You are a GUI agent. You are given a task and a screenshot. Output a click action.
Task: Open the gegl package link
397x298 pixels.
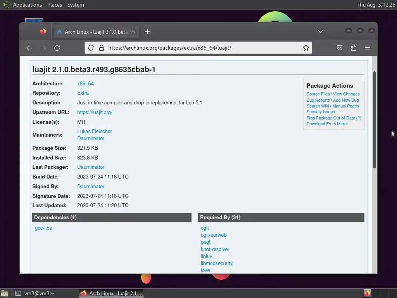pyautogui.click(x=205, y=242)
